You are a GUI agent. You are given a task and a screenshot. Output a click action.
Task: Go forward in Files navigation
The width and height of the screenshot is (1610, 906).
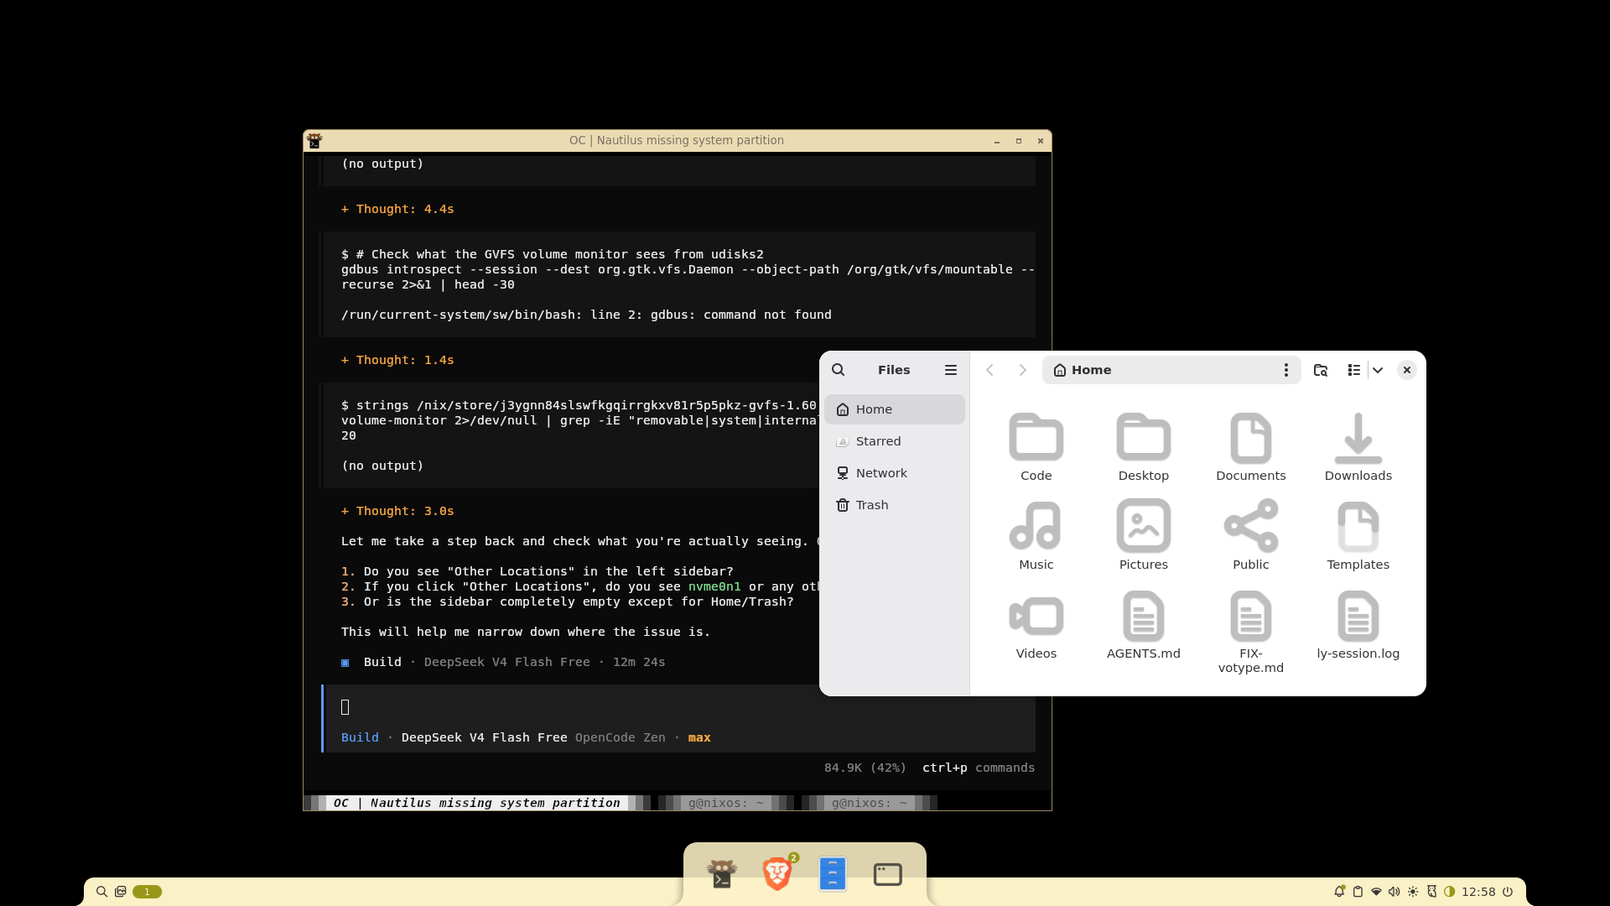click(x=1022, y=370)
